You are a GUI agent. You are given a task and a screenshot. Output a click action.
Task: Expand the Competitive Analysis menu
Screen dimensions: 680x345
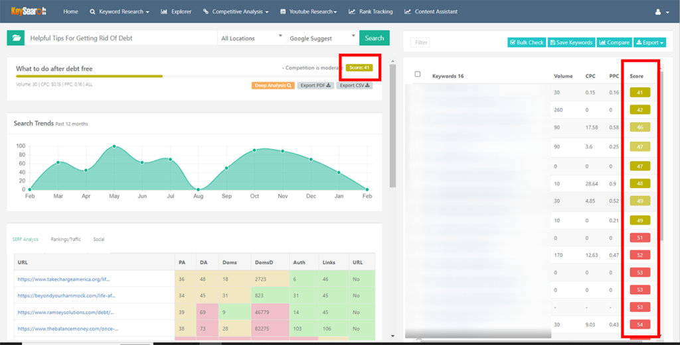pyautogui.click(x=236, y=12)
